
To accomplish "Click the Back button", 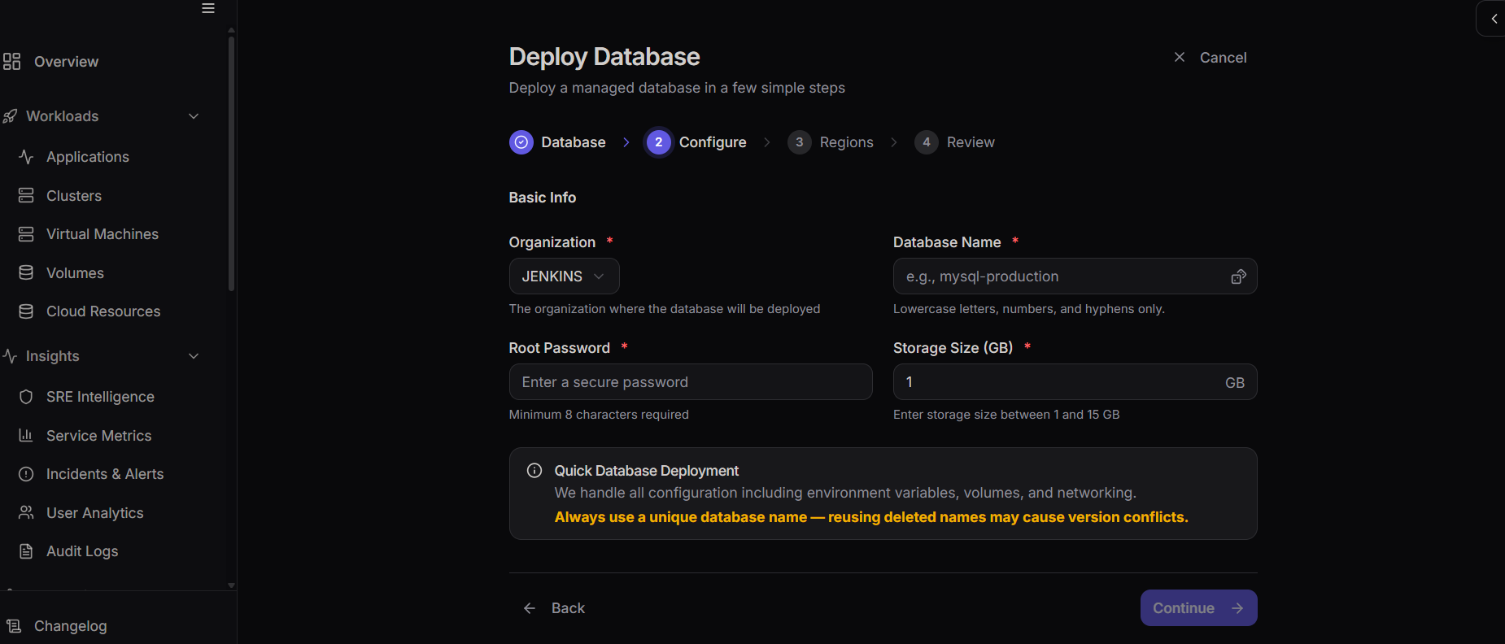I will pos(554,608).
